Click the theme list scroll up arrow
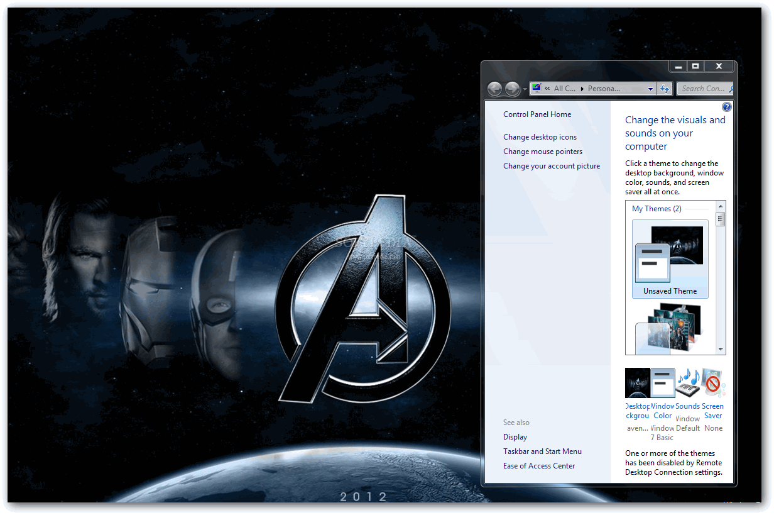 [x=721, y=206]
